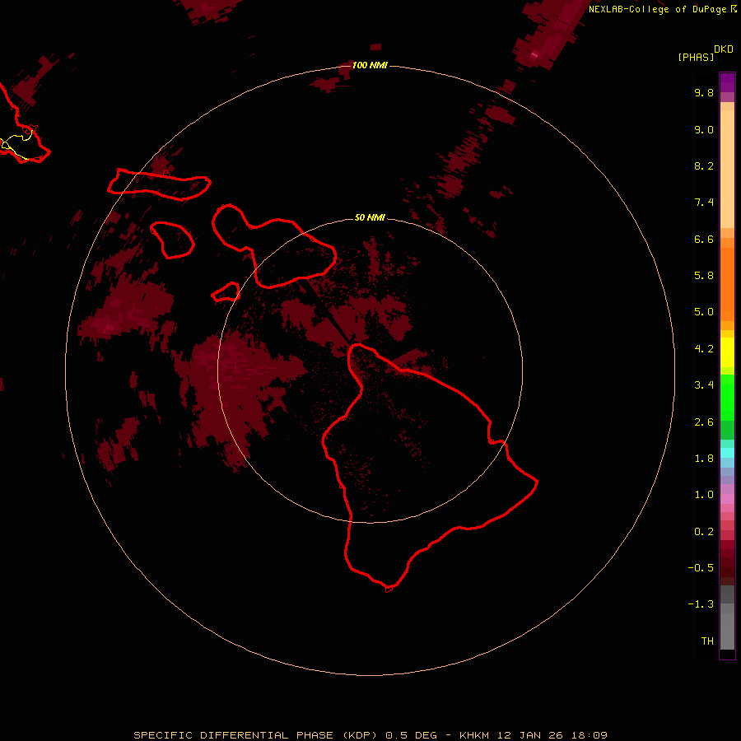Click the -0.5 scale value

701,568
